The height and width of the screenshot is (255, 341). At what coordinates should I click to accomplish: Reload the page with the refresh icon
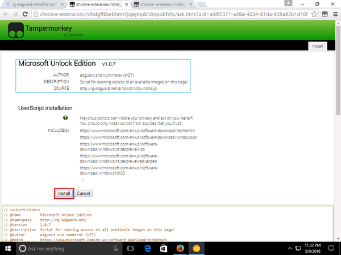25,14
